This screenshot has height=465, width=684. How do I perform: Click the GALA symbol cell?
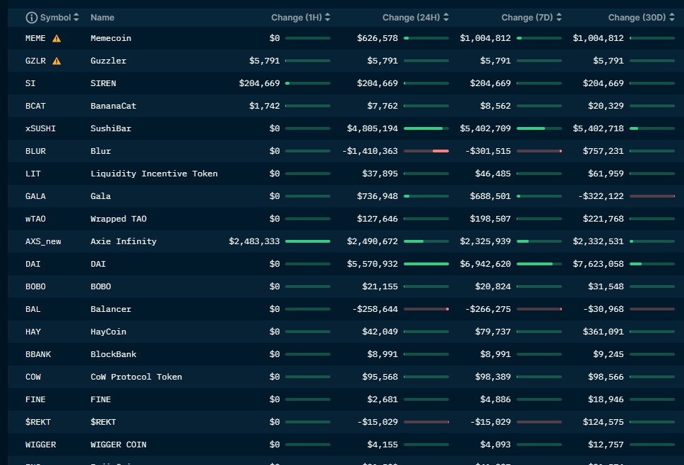[x=35, y=196]
